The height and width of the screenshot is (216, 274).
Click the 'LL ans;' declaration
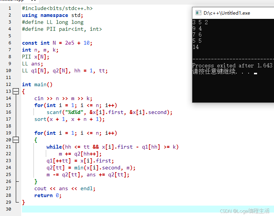(32, 64)
